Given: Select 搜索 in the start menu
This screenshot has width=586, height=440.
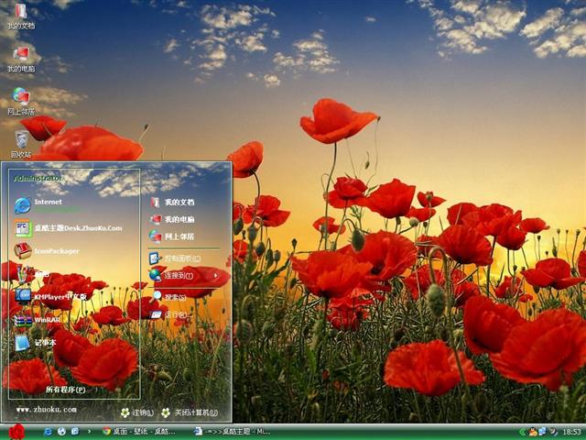Looking at the screenshot, I should pos(174,297).
